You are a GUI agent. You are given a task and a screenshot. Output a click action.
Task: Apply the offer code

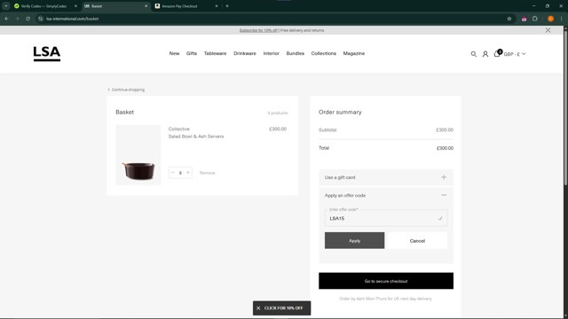(354, 240)
